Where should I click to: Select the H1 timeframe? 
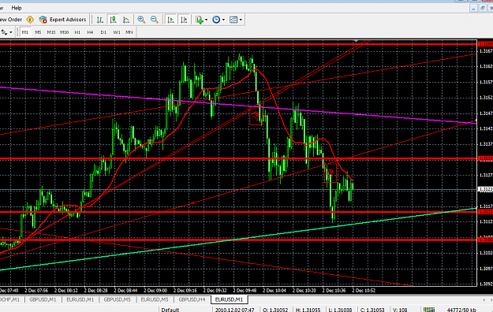[77, 32]
